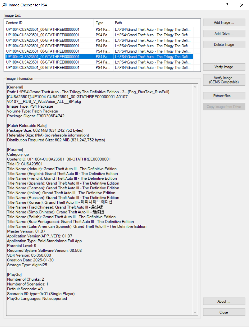Sort the list by the Content ID column header
Screen dimensions: 249x327
tap(49, 23)
